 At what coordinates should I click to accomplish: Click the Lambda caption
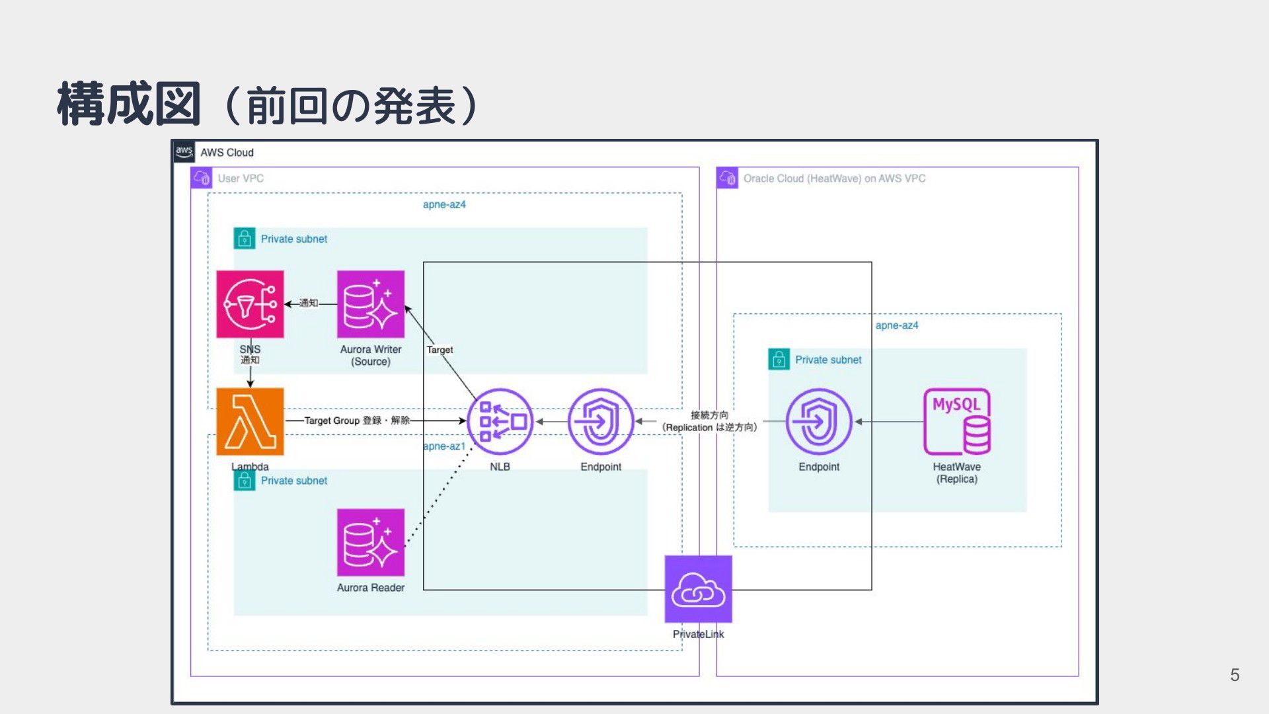click(250, 467)
